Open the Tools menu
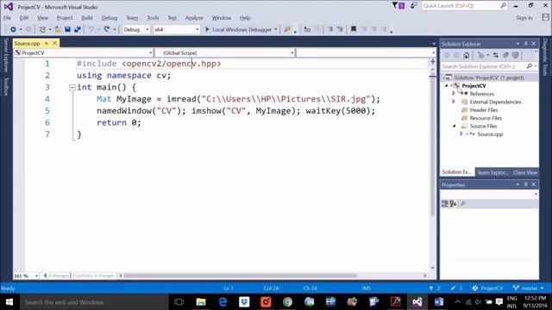The image size is (552, 310). coord(153,18)
